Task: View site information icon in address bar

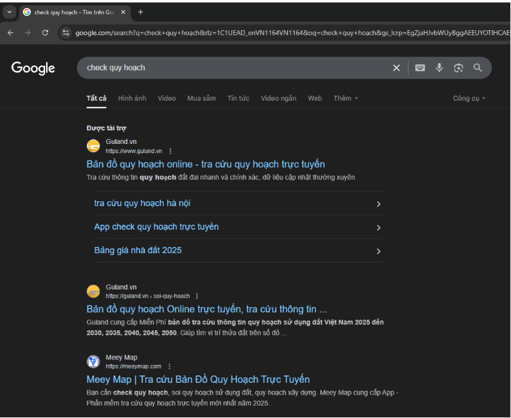Action: [66, 33]
